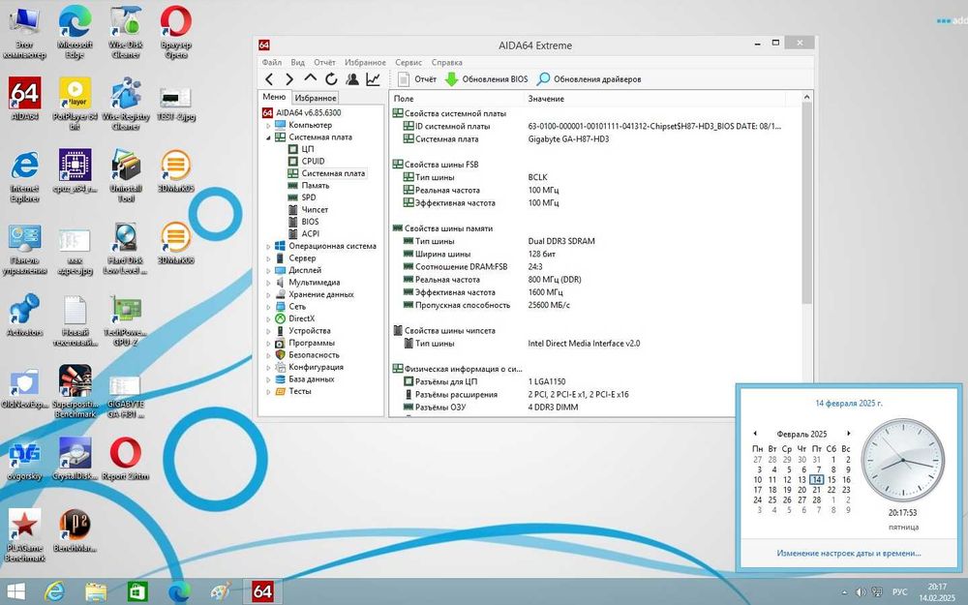Open the CrystalDisk desktop shortcut
Viewport: 968px width, 605px height.
(x=75, y=459)
